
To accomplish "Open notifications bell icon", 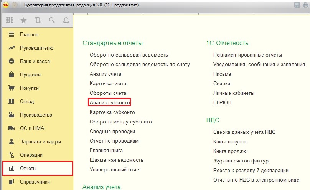I will (x=66, y=20).
